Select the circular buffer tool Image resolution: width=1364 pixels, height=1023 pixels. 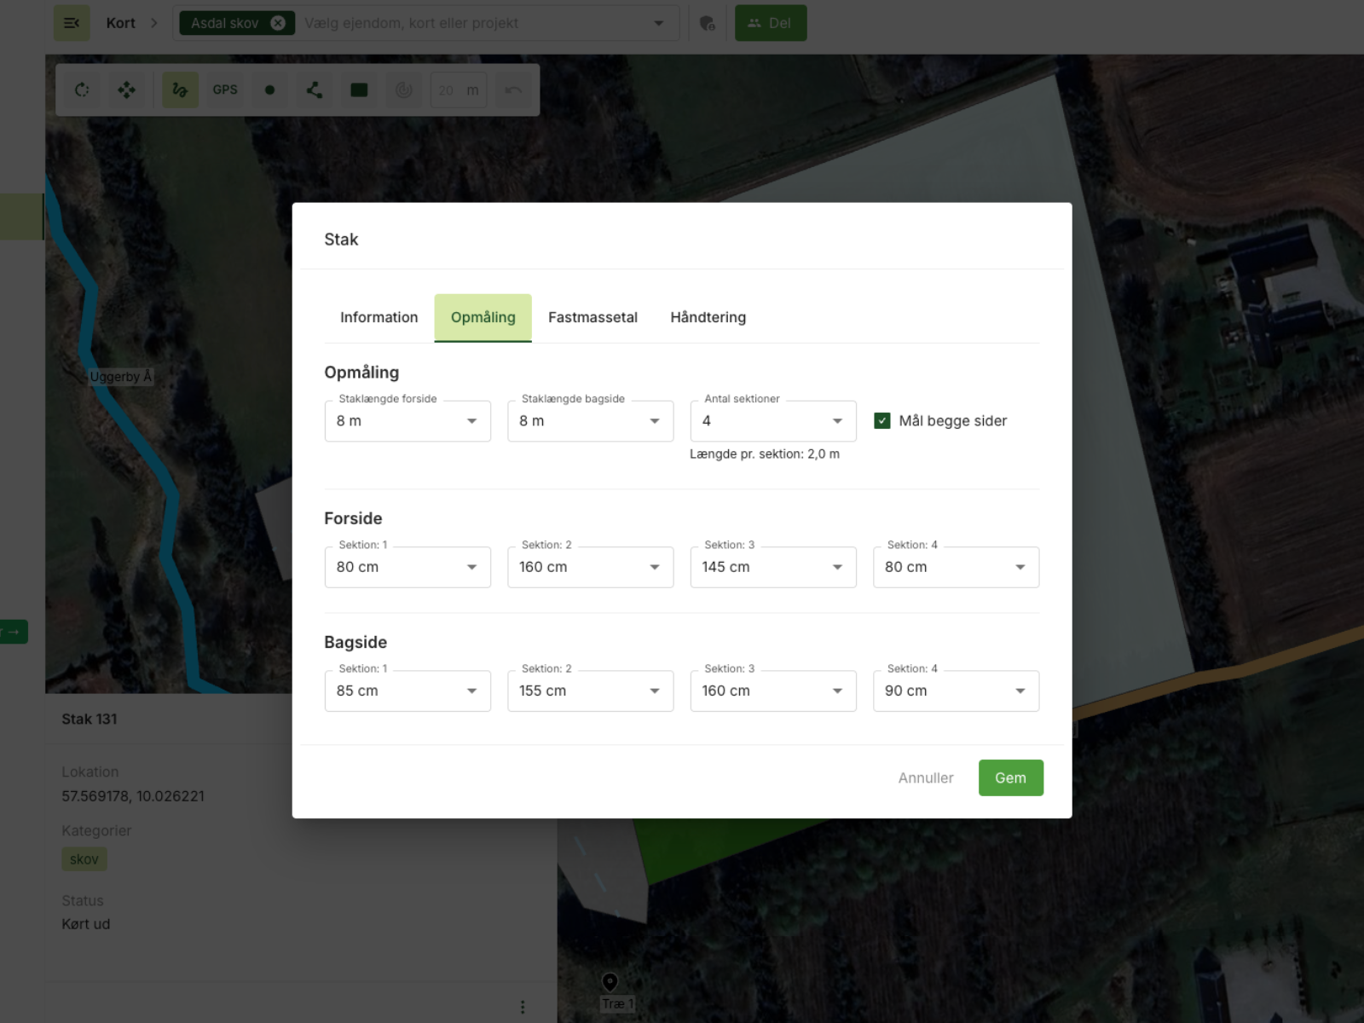click(404, 90)
